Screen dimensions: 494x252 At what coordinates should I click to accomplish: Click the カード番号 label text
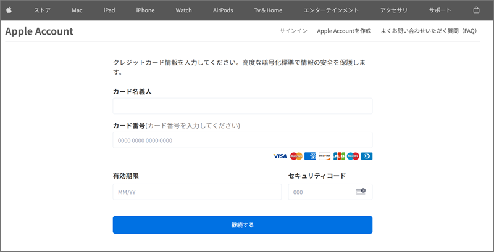[129, 126]
